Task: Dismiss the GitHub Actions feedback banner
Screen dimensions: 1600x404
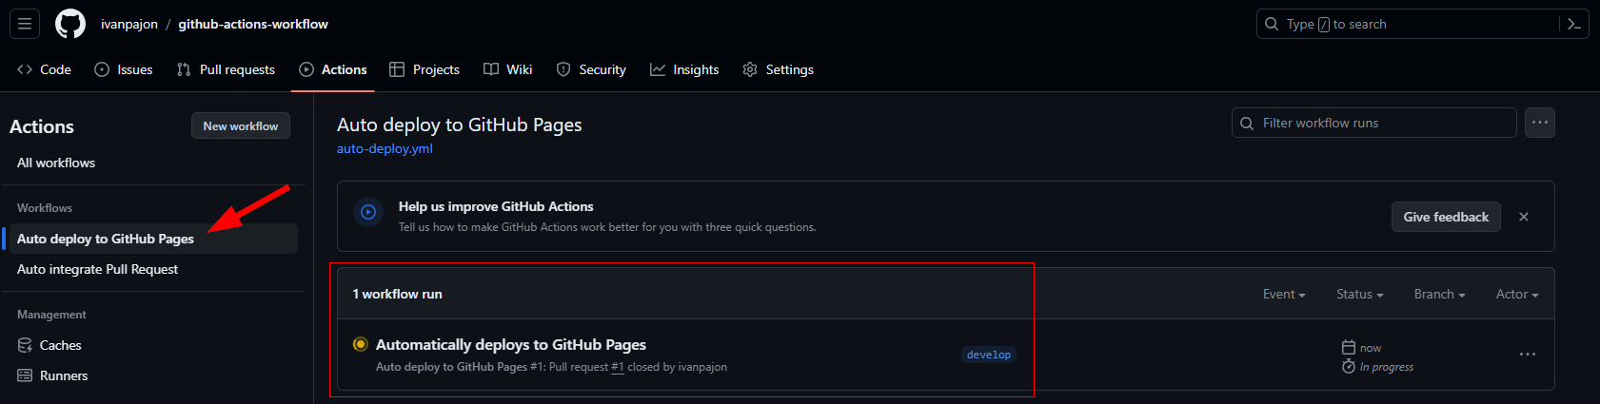Action: click(x=1524, y=217)
